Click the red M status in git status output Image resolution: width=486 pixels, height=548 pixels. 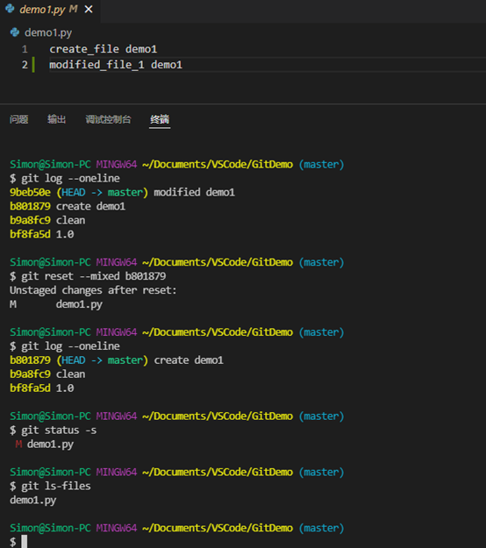18,445
